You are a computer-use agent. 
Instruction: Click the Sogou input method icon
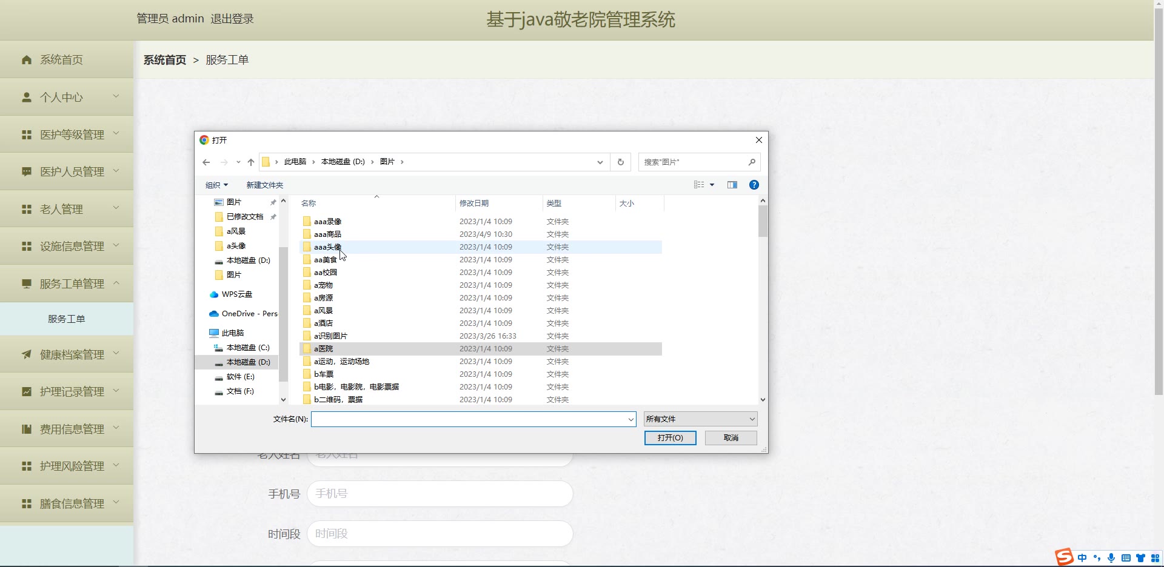pyautogui.click(x=1064, y=557)
